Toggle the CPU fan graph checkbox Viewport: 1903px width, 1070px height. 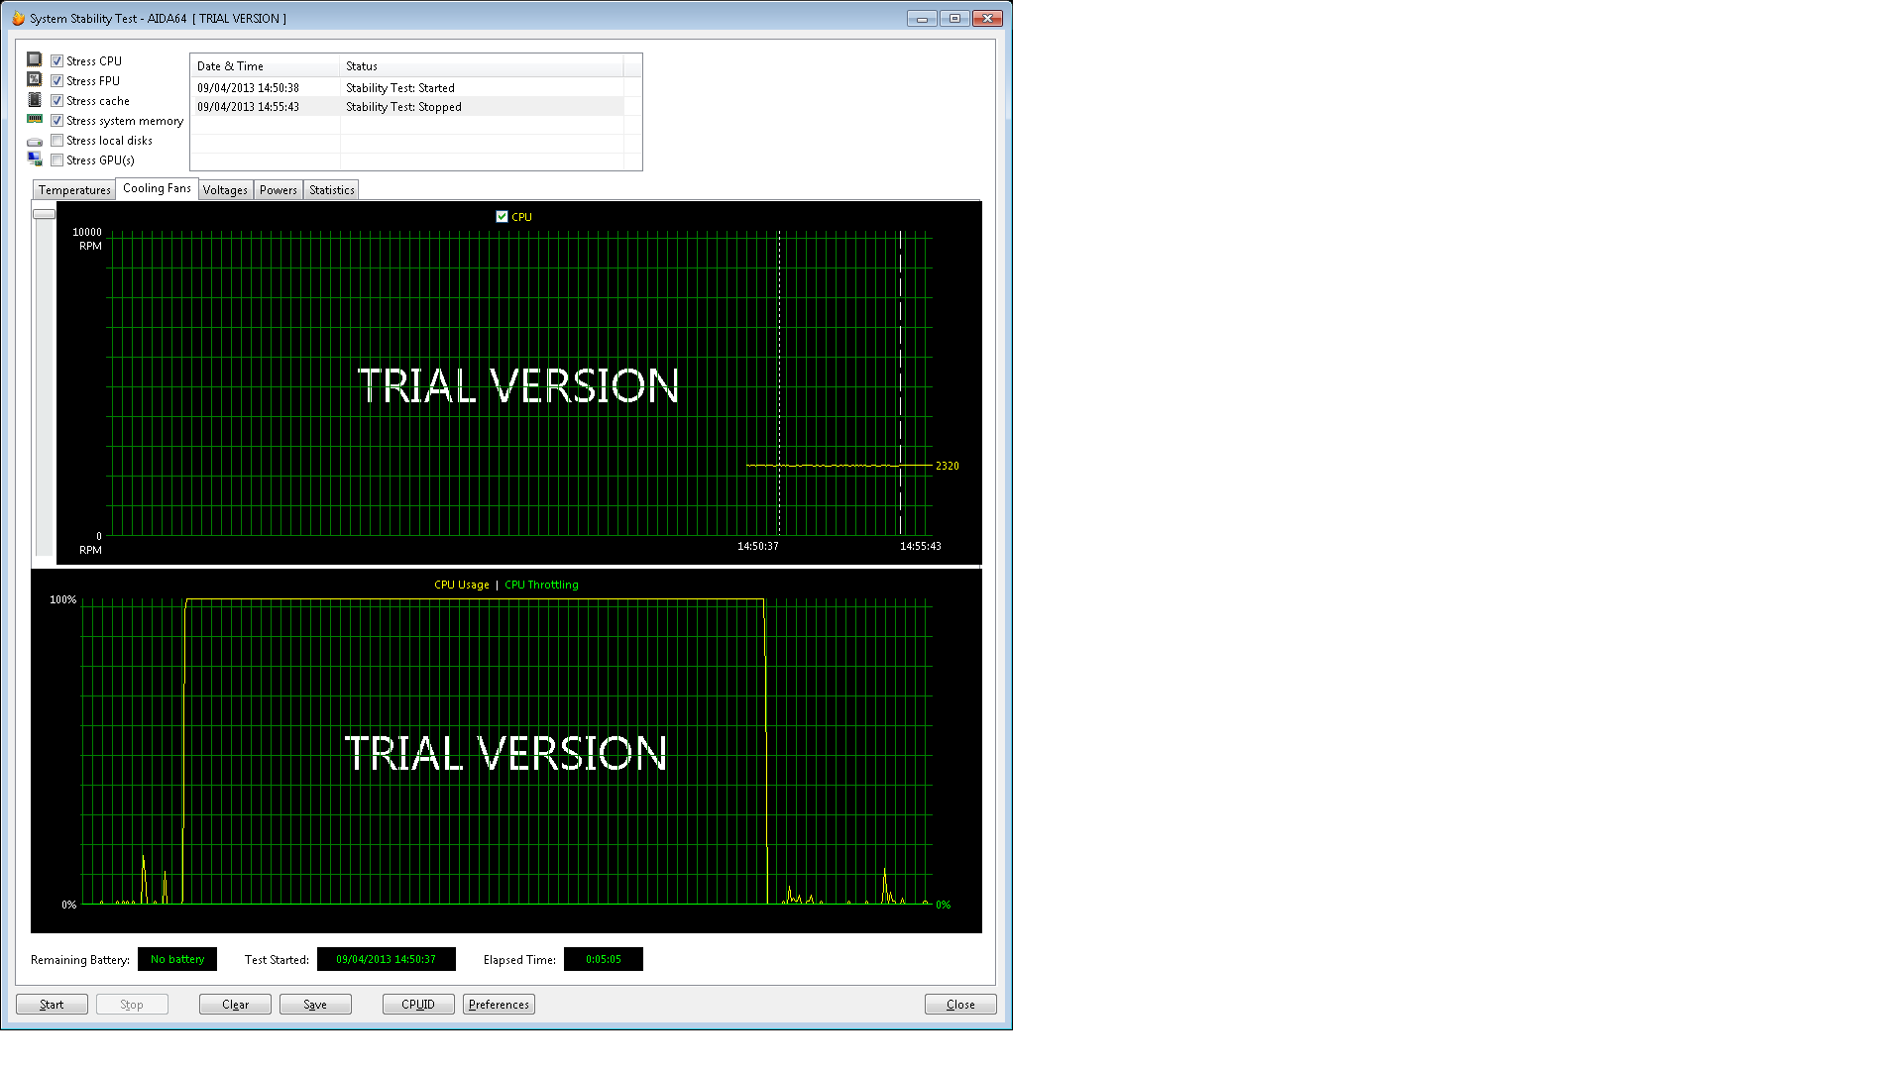(x=502, y=217)
